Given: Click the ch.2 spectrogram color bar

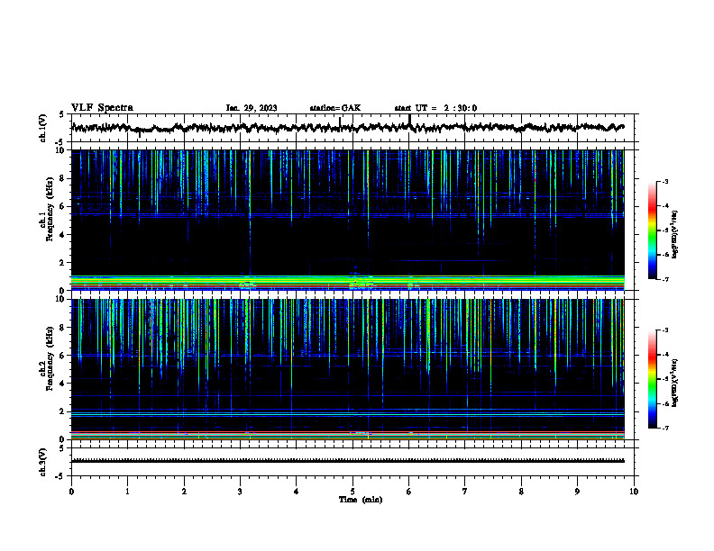Looking at the screenshot, I should pos(652,379).
